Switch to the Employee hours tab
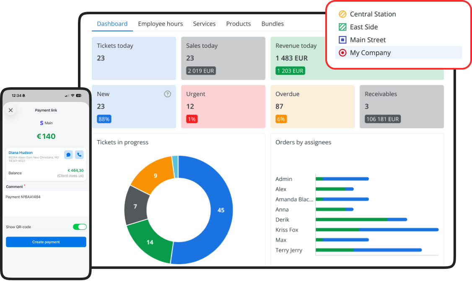The height and width of the screenshot is (281, 472). click(161, 24)
